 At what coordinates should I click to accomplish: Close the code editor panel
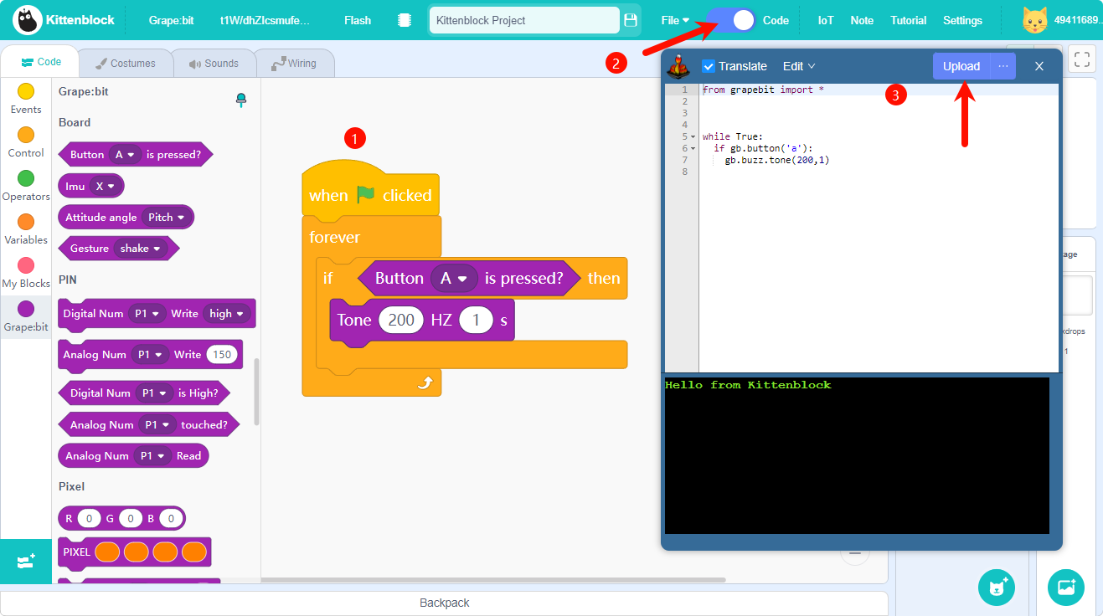(x=1039, y=66)
